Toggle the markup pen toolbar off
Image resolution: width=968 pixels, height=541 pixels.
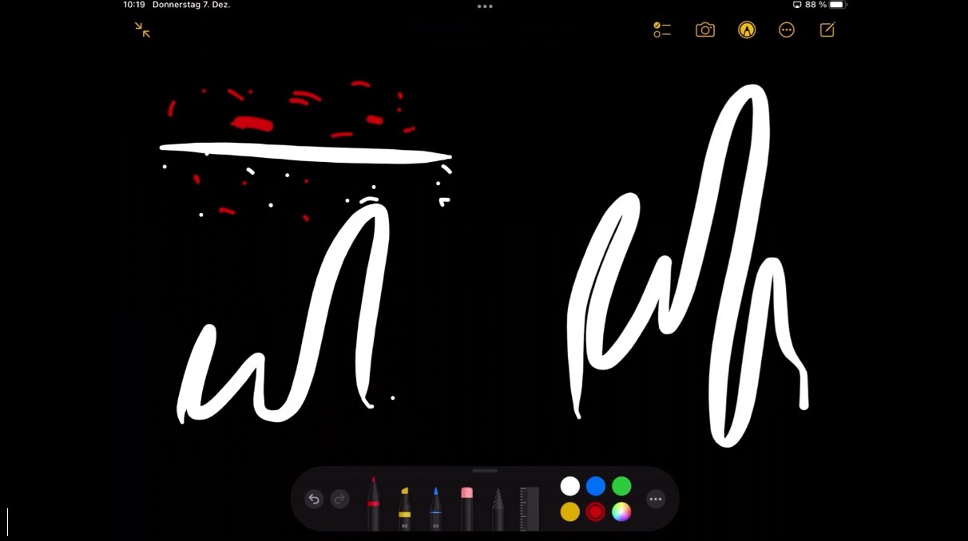(x=747, y=30)
